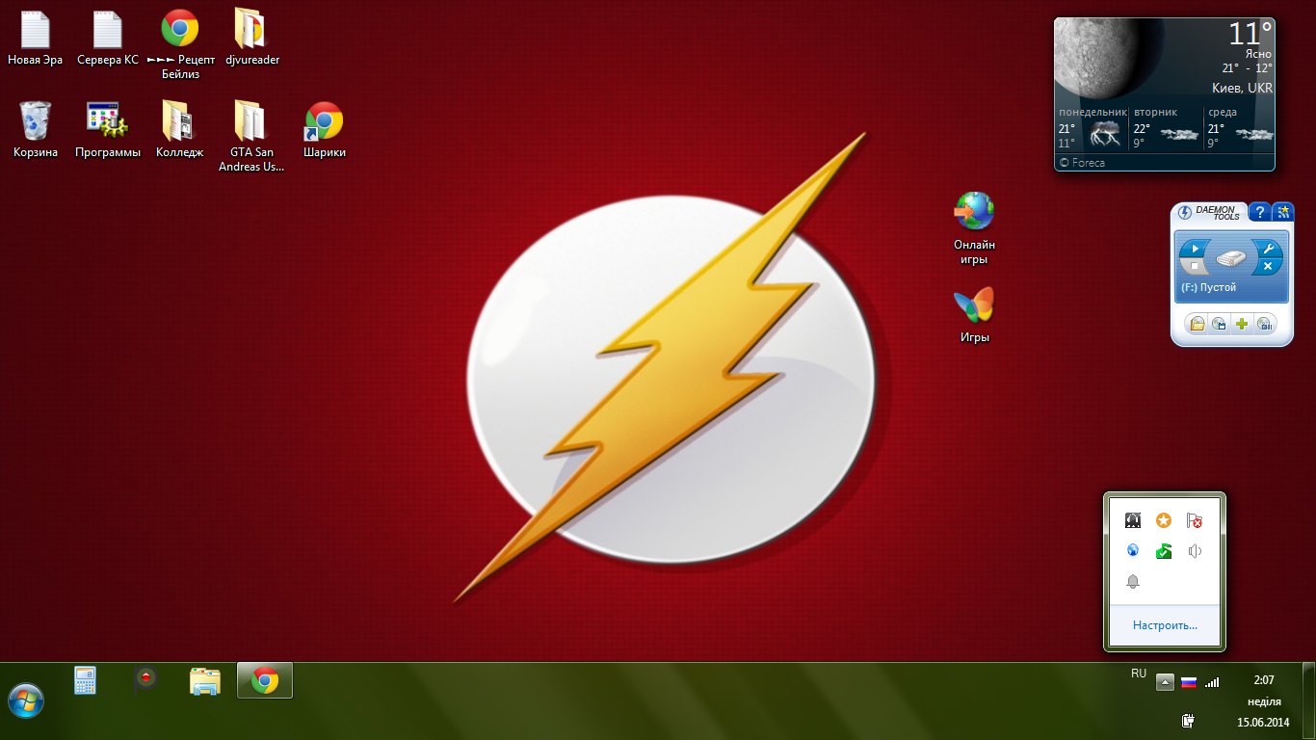Click the X button in Daemon Tools gadget
The height and width of the screenshot is (740, 1316).
pos(1268,265)
